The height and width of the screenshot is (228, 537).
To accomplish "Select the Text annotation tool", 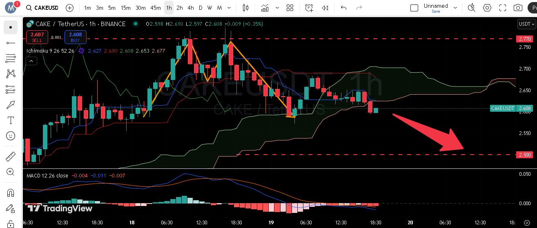I will (x=11, y=120).
